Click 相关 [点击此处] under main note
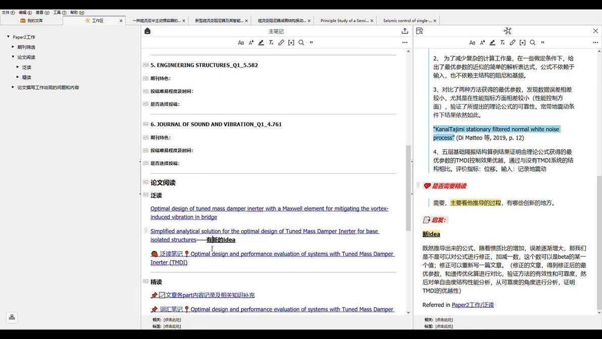The height and width of the screenshot is (339, 602). pyautogui.click(x=172, y=319)
